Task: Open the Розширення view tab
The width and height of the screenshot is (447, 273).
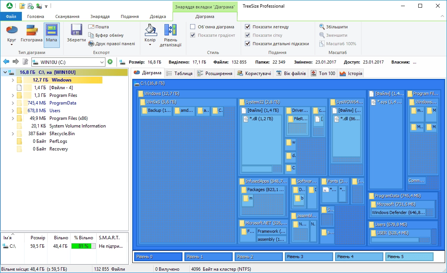Action: tap(215, 74)
